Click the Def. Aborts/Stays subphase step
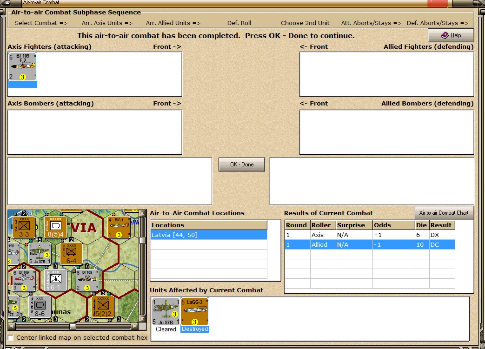 click(x=438, y=23)
